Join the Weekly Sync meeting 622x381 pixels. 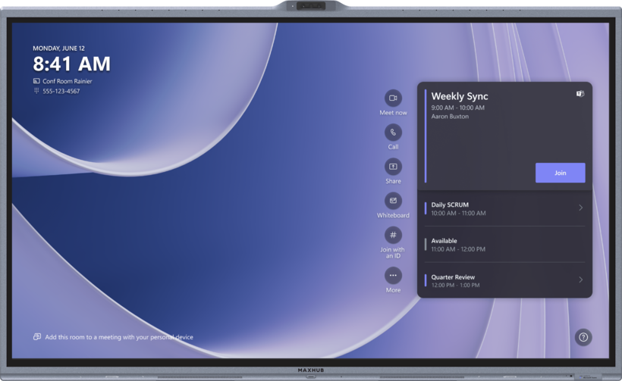[x=560, y=173]
